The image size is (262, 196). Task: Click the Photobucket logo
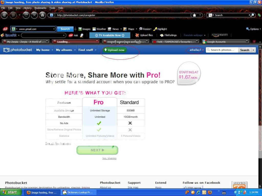click(x=18, y=50)
